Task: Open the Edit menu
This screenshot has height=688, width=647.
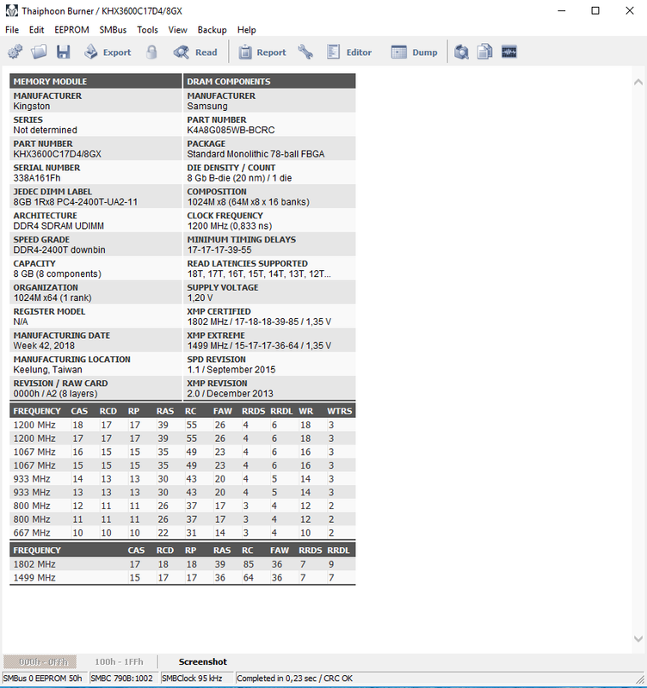Action: pos(36,30)
